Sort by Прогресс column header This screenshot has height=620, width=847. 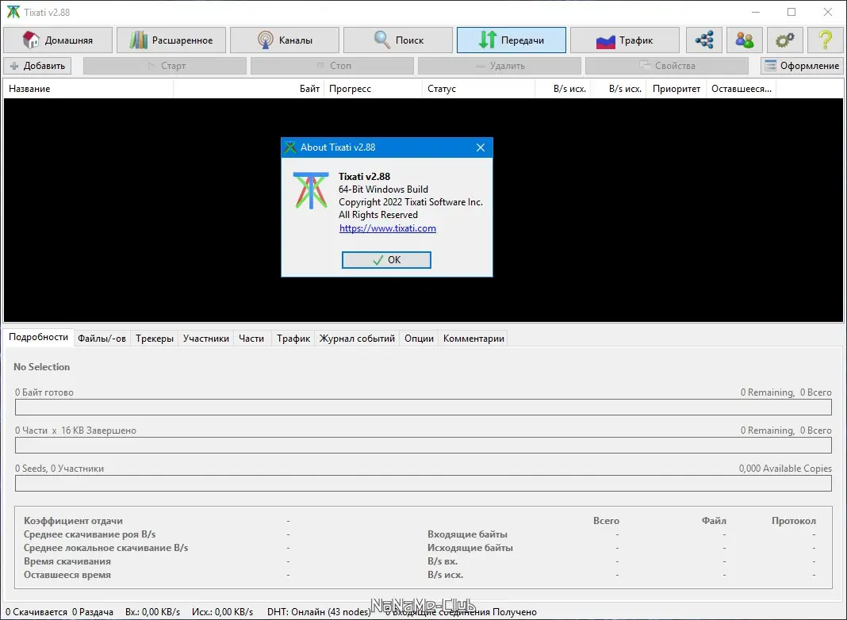373,89
